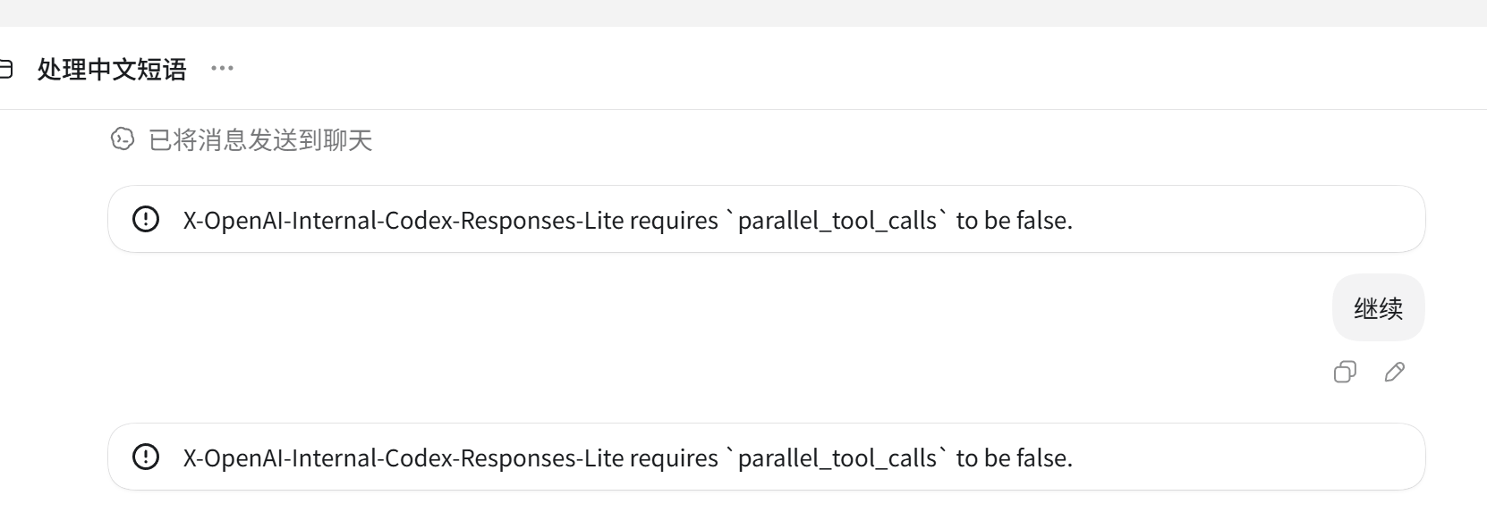Click the warning icon in the first error message
Image resolution: width=1487 pixels, height=512 pixels.
coord(146,219)
